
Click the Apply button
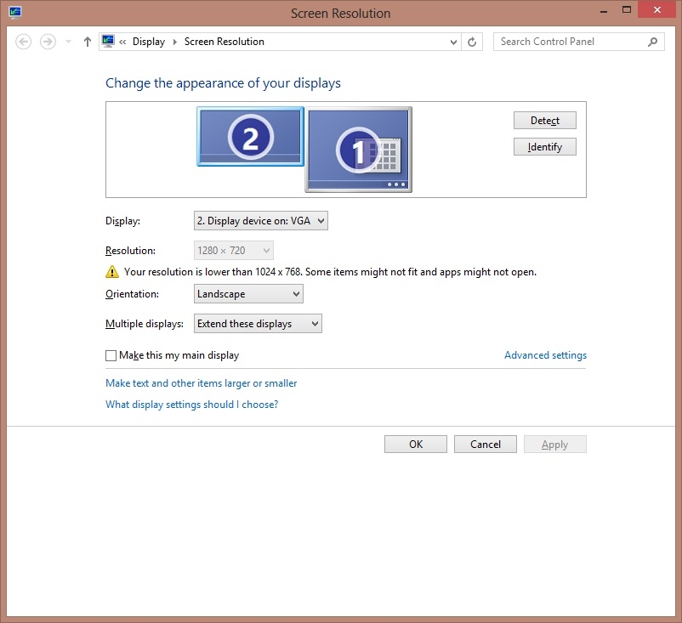coord(555,445)
